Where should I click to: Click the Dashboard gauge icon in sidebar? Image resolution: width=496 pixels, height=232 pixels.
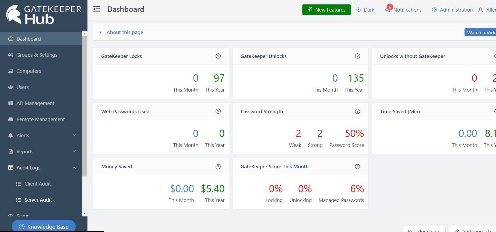[x=10, y=39]
